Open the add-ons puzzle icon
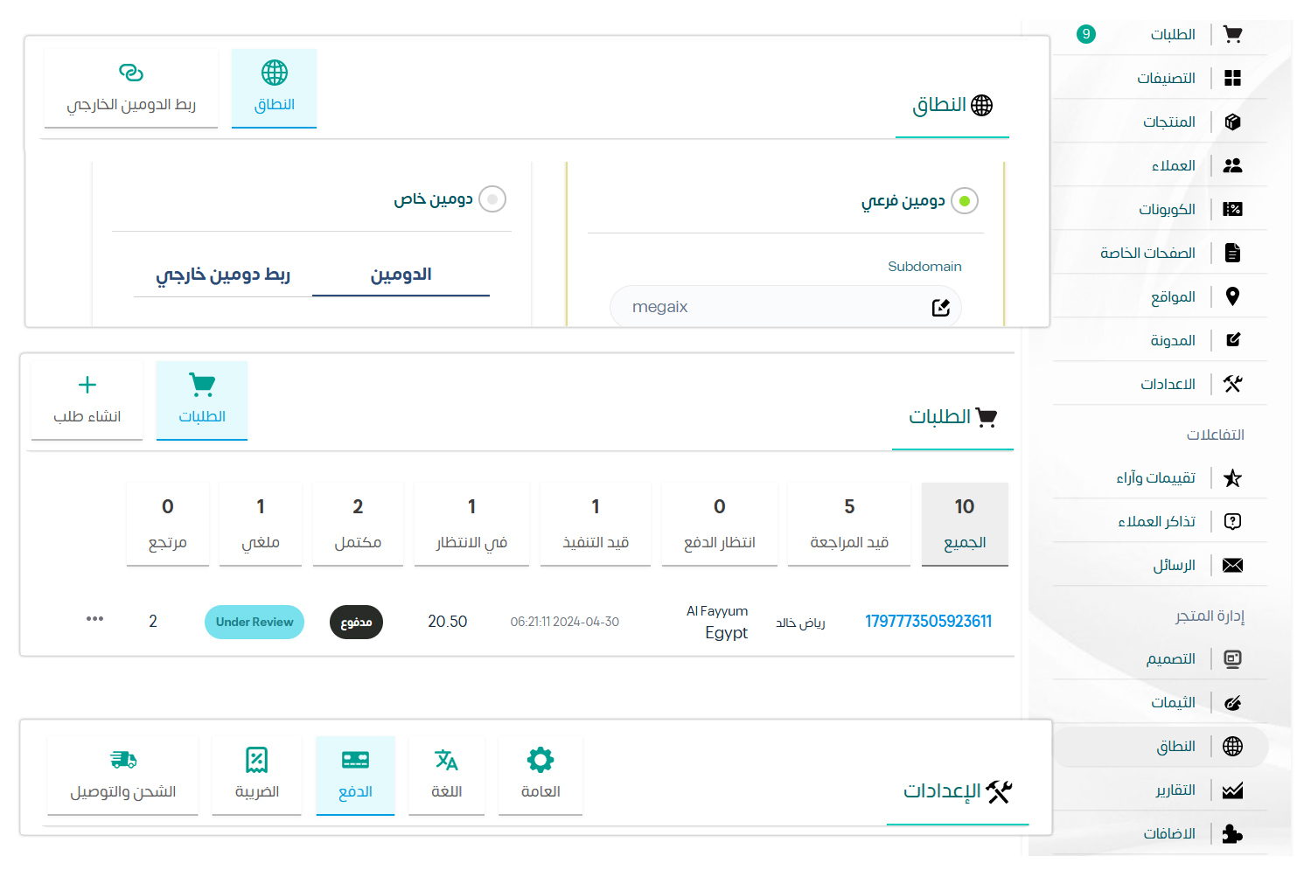The image size is (1311, 870). point(1232,834)
